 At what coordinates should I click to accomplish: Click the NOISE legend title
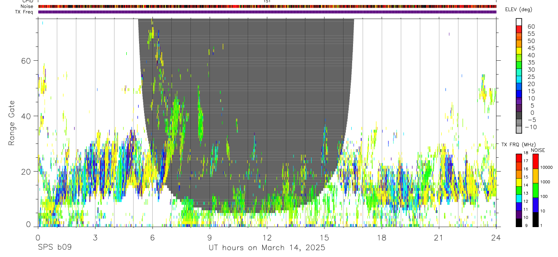click(538, 150)
